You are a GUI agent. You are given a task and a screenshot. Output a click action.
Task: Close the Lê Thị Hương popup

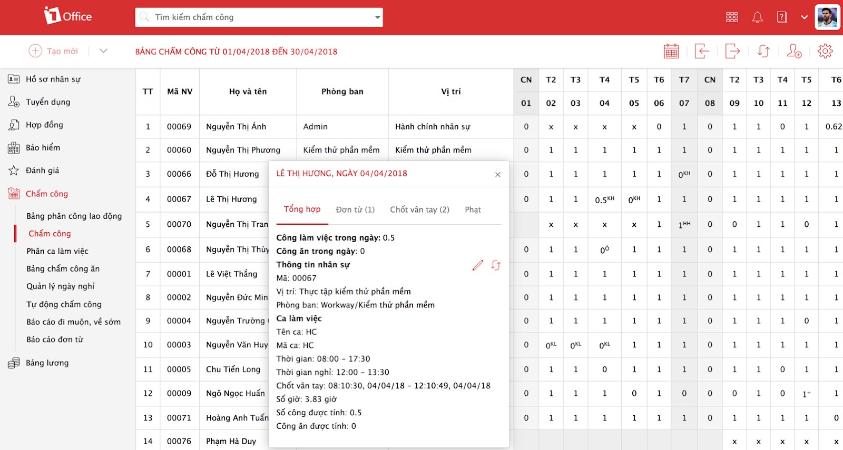click(x=498, y=174)
